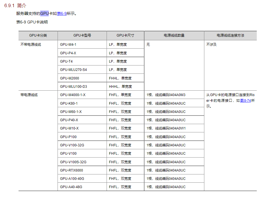The height and width of the screenshot is (197, 279).
Task: Select the GPU-MLU270-S4 model cell
Action: pyautogui.click(x=82, y=69)
